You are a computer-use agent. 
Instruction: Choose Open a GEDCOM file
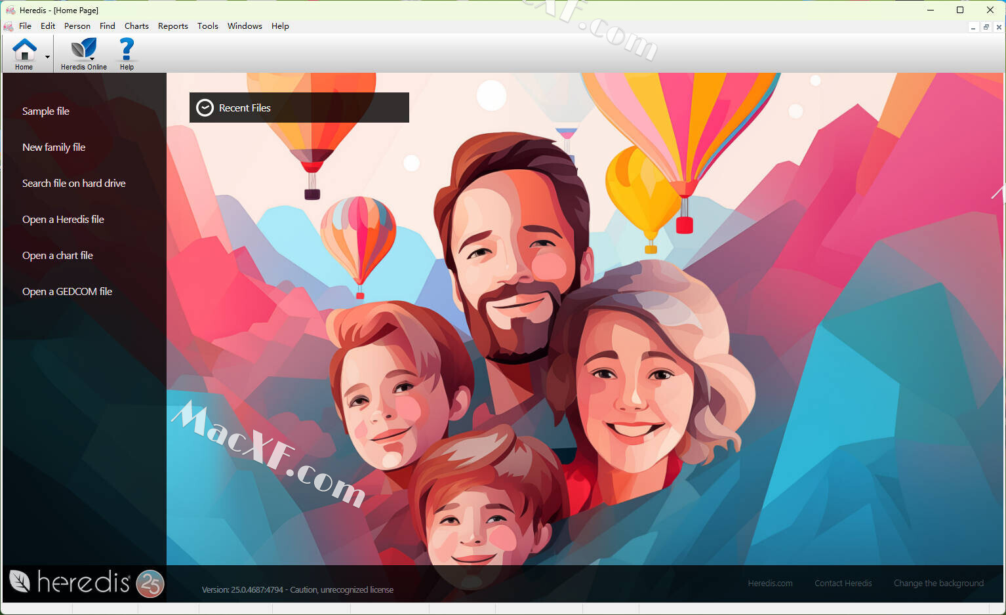67,292
